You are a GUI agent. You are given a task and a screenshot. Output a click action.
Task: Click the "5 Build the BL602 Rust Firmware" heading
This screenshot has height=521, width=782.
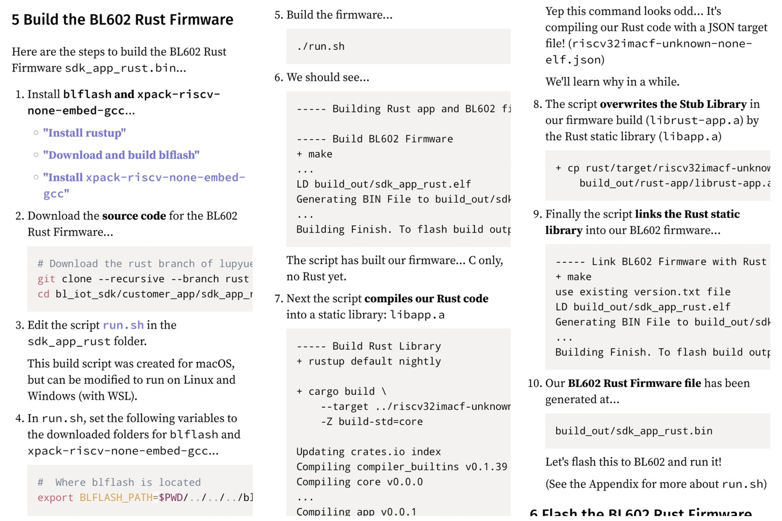122,19
